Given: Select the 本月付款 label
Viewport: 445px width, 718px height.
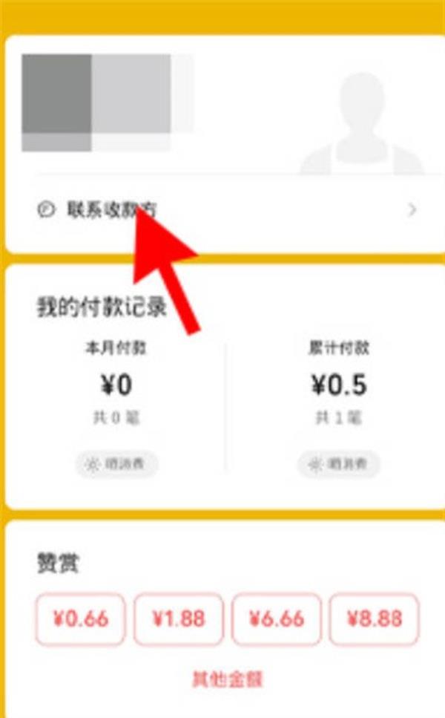Looking at the screenshot, I should 116,348.
